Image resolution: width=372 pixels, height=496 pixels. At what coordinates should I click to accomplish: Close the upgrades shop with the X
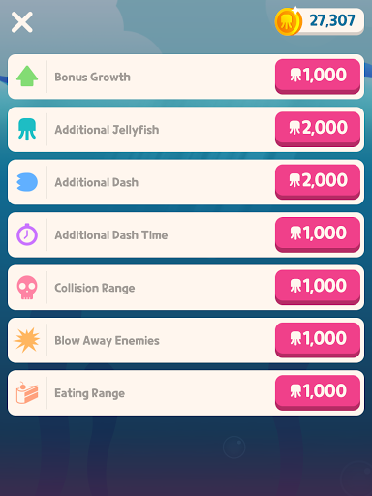[x=22, y=22]
